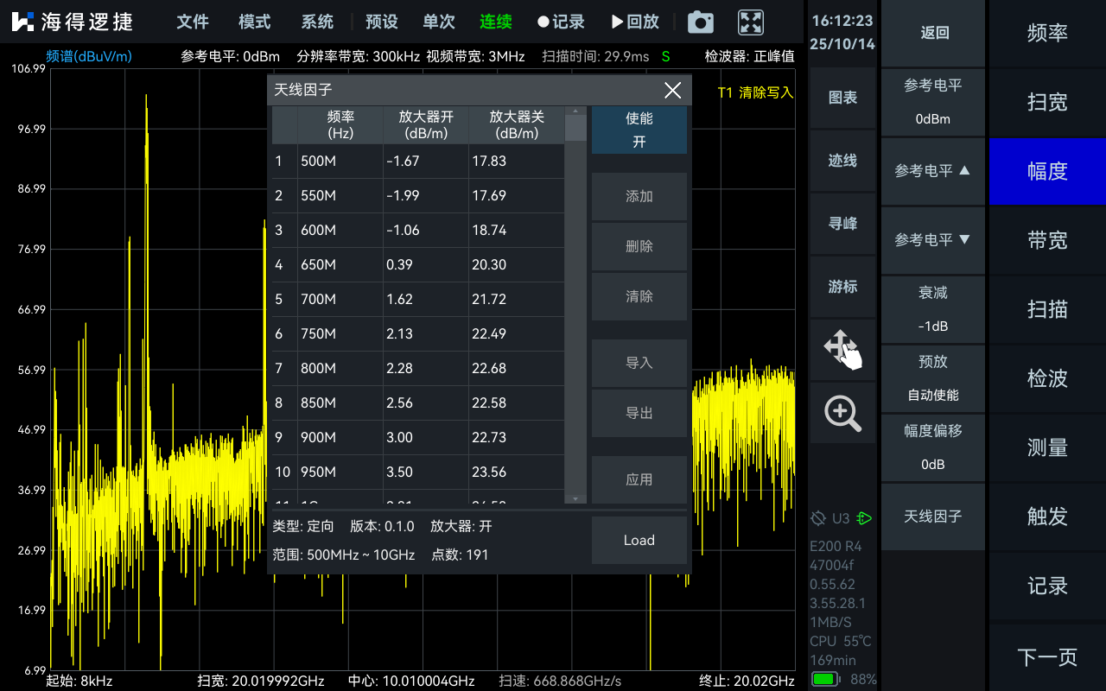
Task: Select the pan/move hand tool icon
Action: coord(842,349)
